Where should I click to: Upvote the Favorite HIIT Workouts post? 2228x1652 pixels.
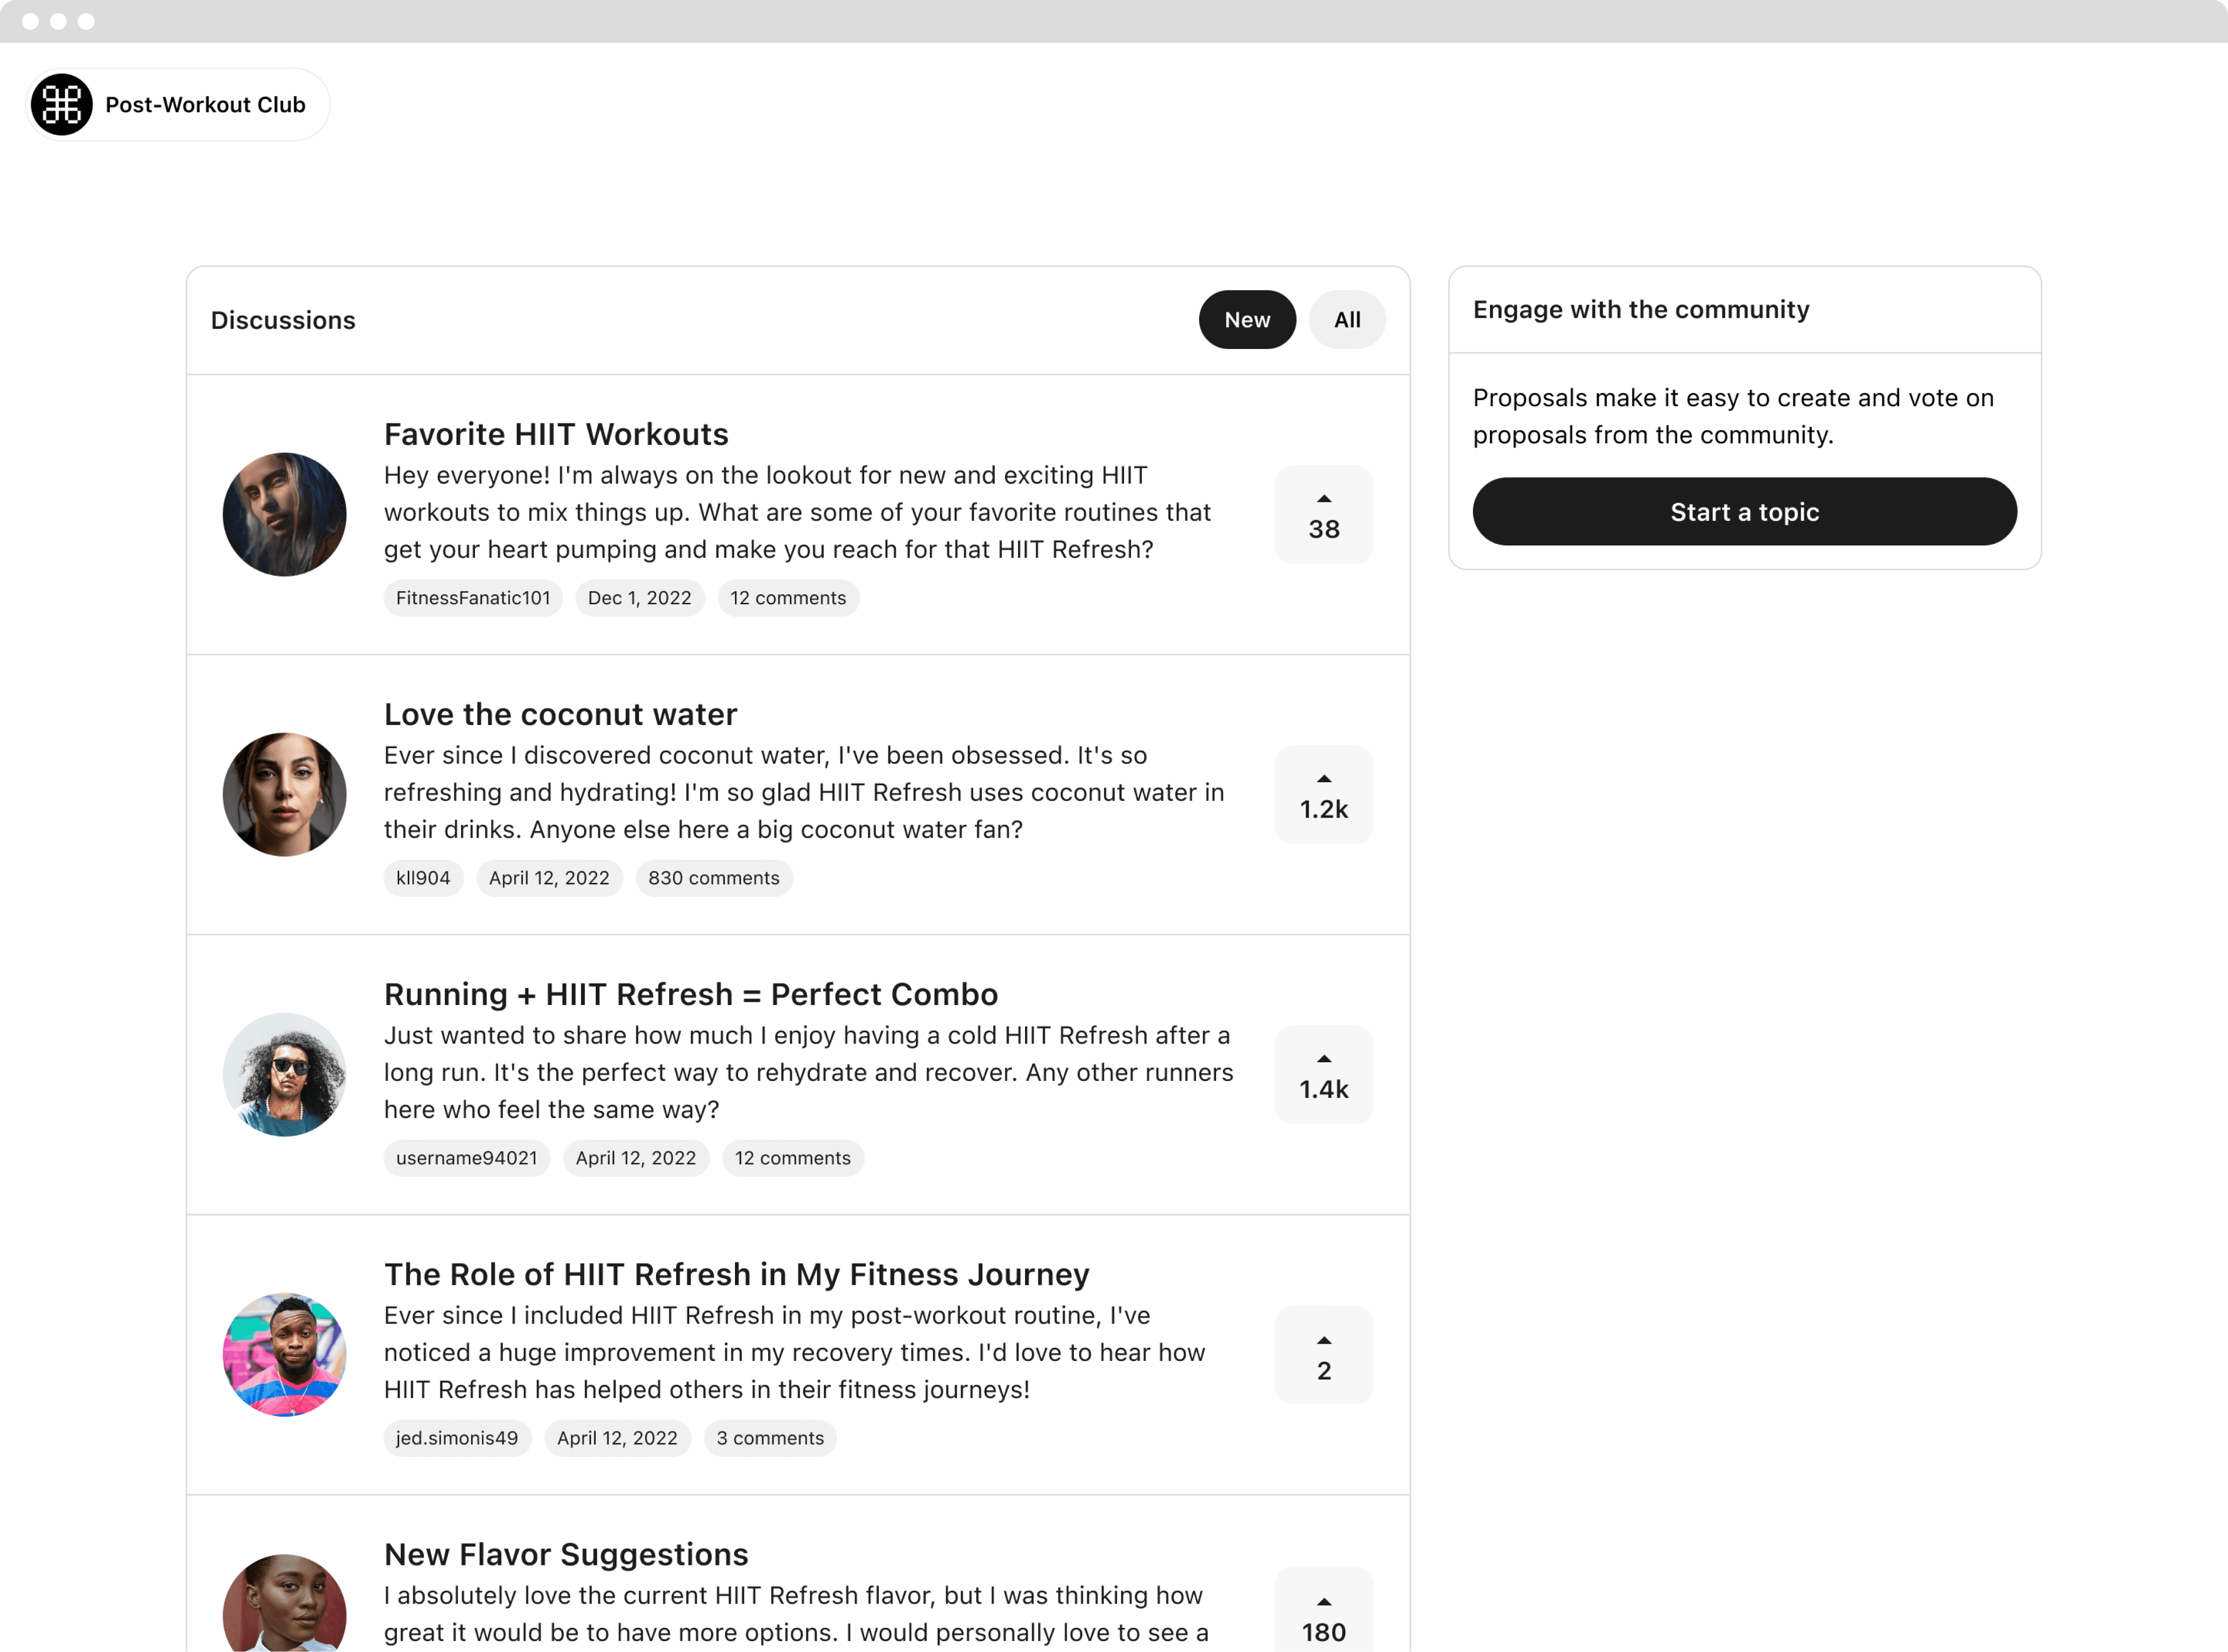tap(1323, 514)
